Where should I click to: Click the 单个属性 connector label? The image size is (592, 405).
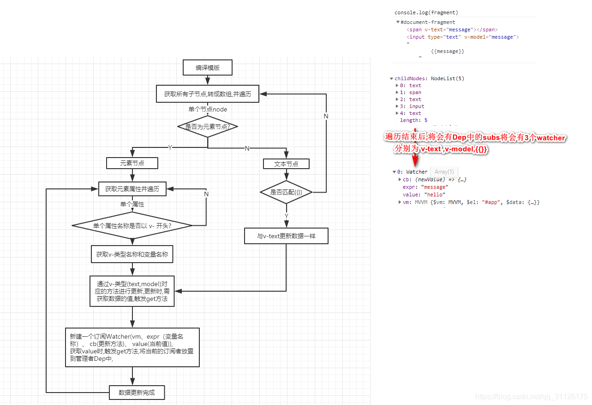point(132,204)
